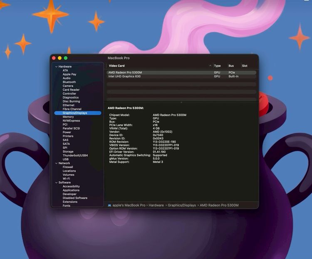Viewport: 312px width, 259px height.
Task: Select Parallel SCSI in the sidebar
Action: [x=71, y=128]
